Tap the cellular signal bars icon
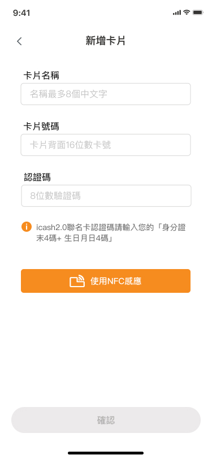 pyautogui.click(x=177, y=12)
